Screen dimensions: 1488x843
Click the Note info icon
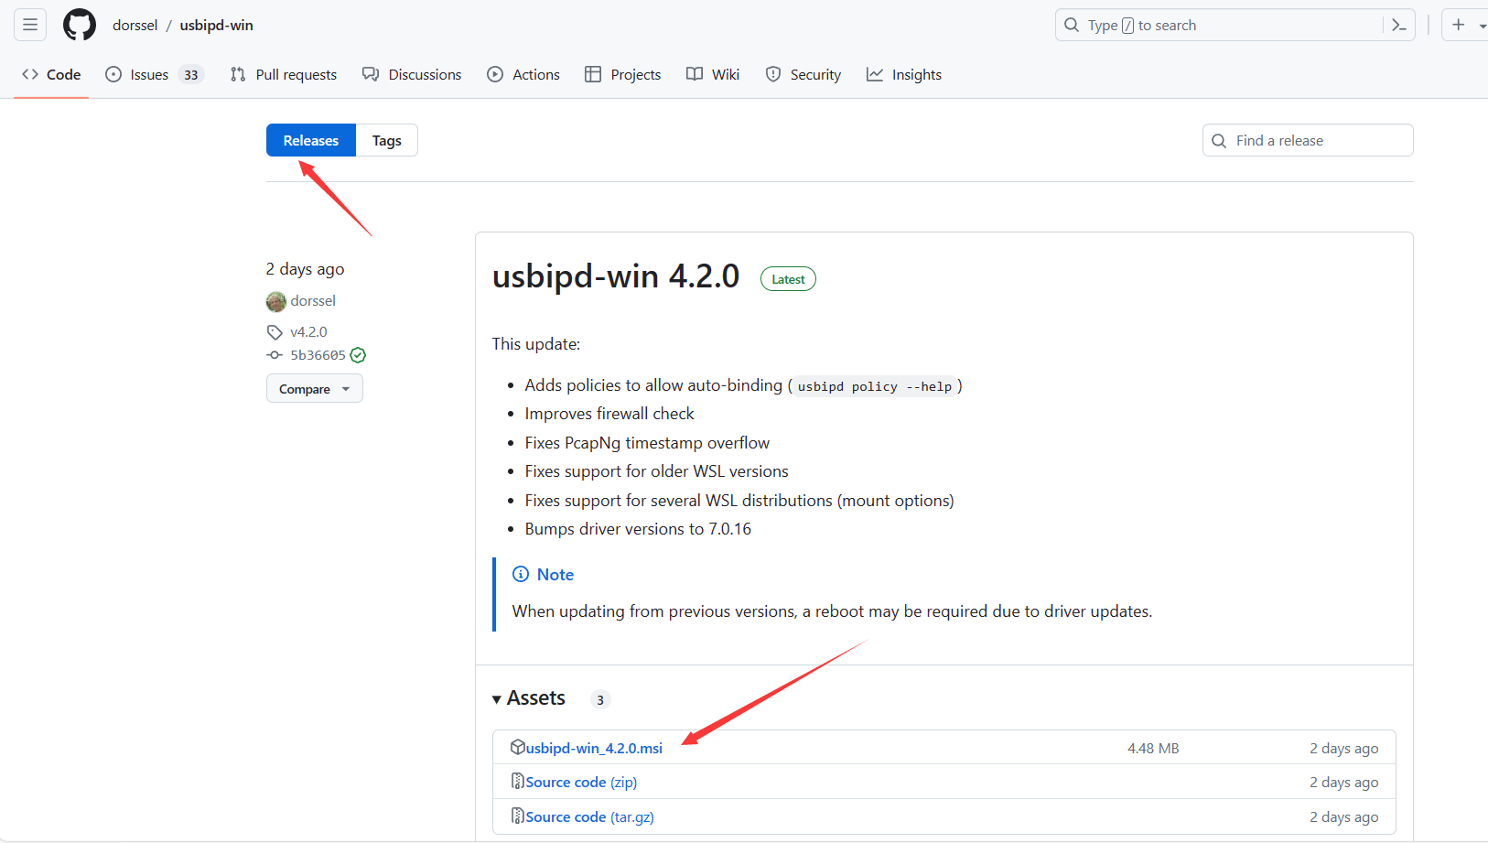521,574
